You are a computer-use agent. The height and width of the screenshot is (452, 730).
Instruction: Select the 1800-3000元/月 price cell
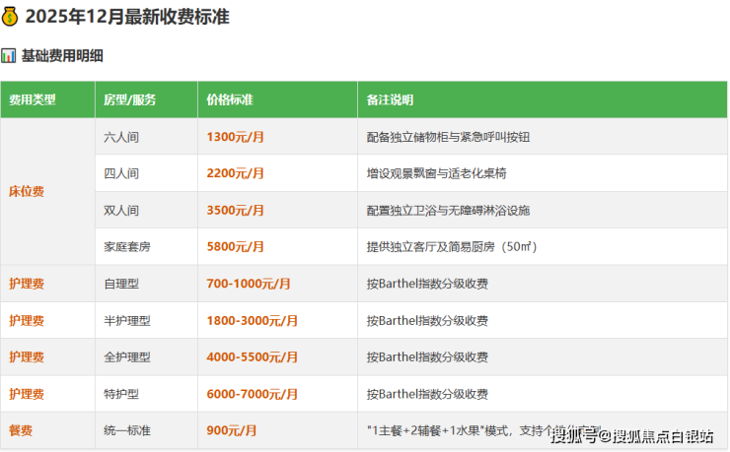click(x=253, y=320)
